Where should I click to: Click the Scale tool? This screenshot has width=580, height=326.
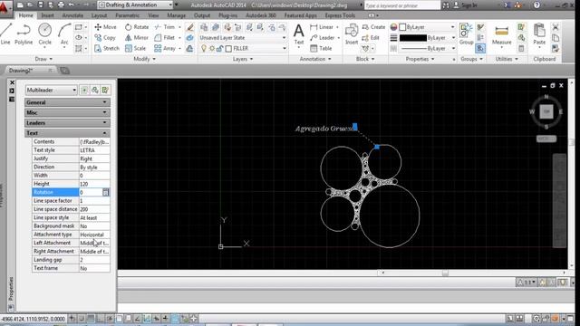pos(135,48)
